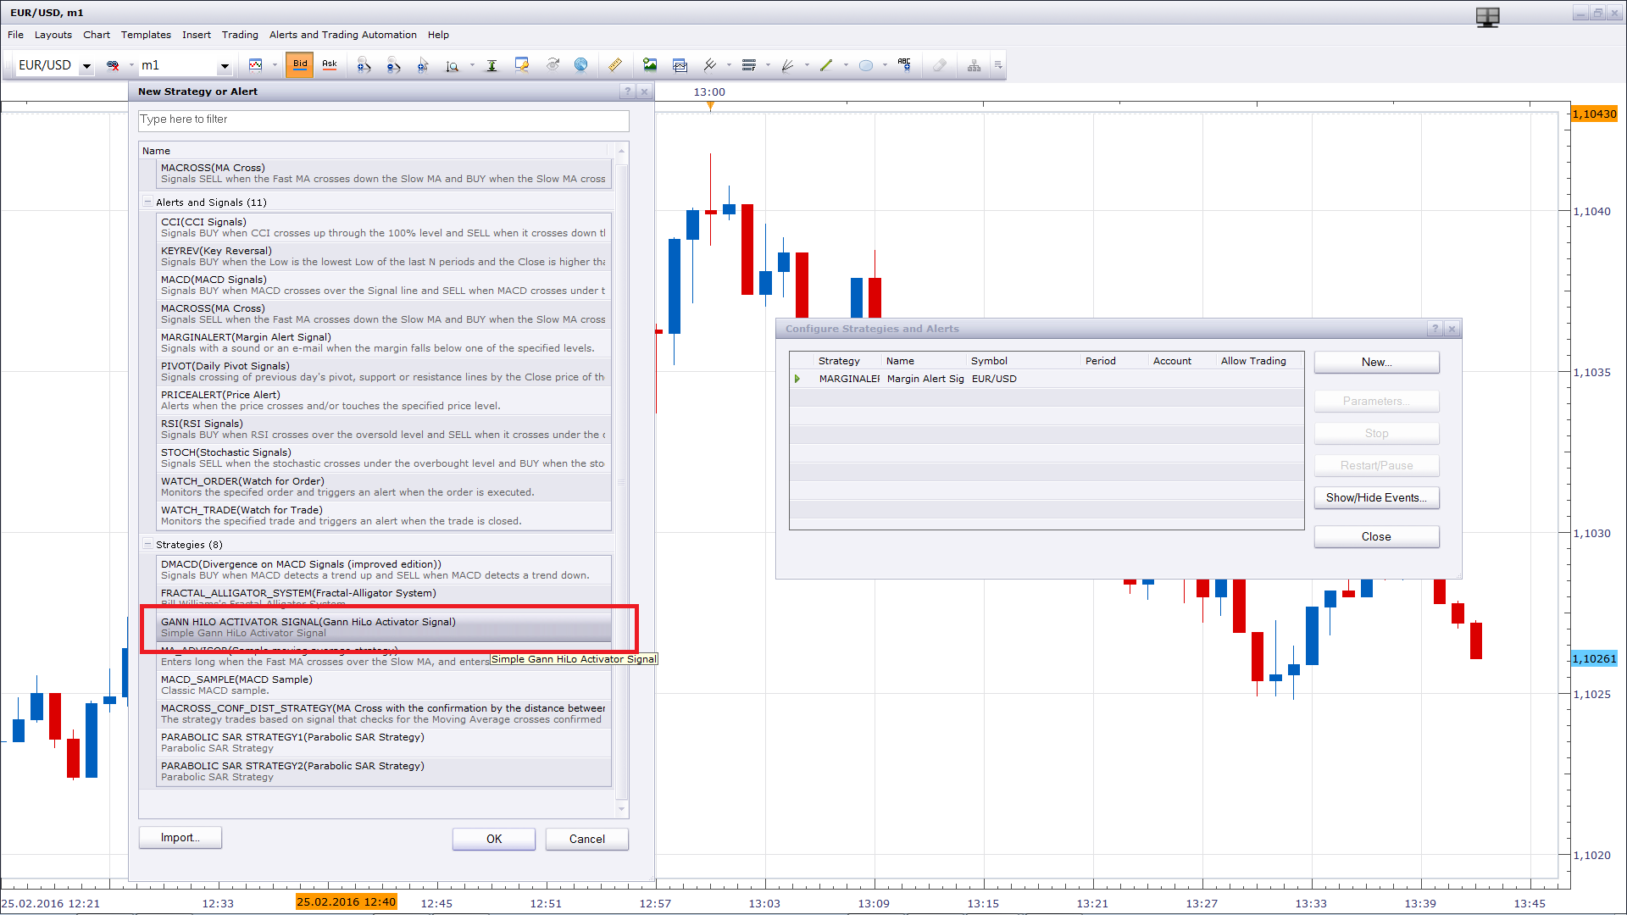Open the Trading menu
1627x915 pixels.
tap(240, 35)
